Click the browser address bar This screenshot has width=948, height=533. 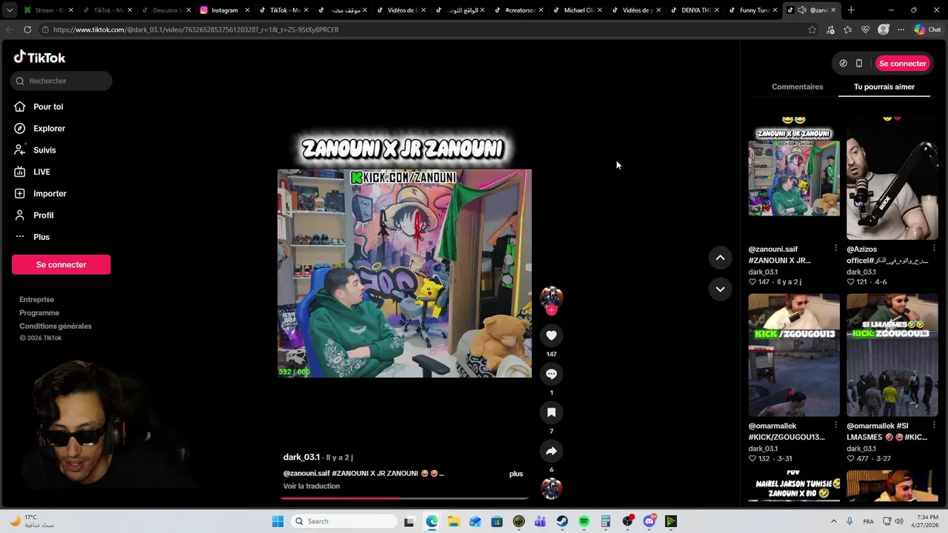[422, 30]
